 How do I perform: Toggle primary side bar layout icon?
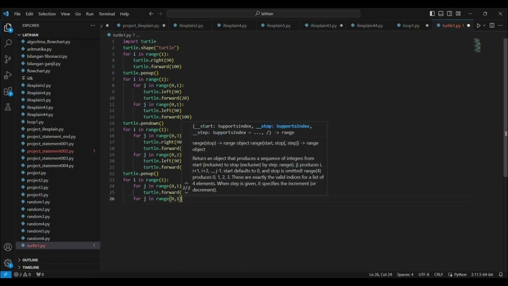432,14
